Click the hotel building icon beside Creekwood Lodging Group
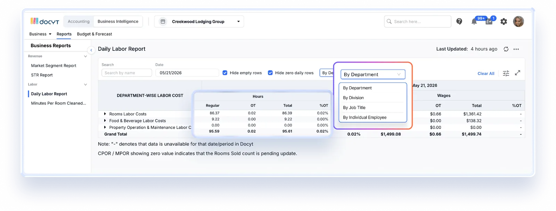This screenshot has width=556, height=211. coord(163,22)
